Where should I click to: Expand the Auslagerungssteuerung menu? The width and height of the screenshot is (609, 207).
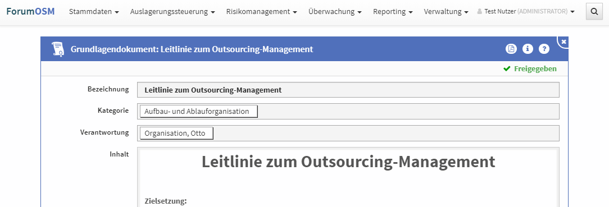[x=172, y=12]
